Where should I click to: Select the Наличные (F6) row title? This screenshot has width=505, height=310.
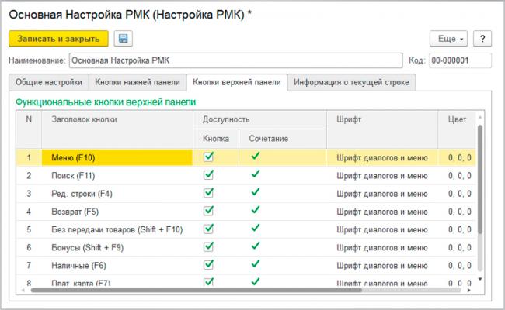tap(78, 266)
